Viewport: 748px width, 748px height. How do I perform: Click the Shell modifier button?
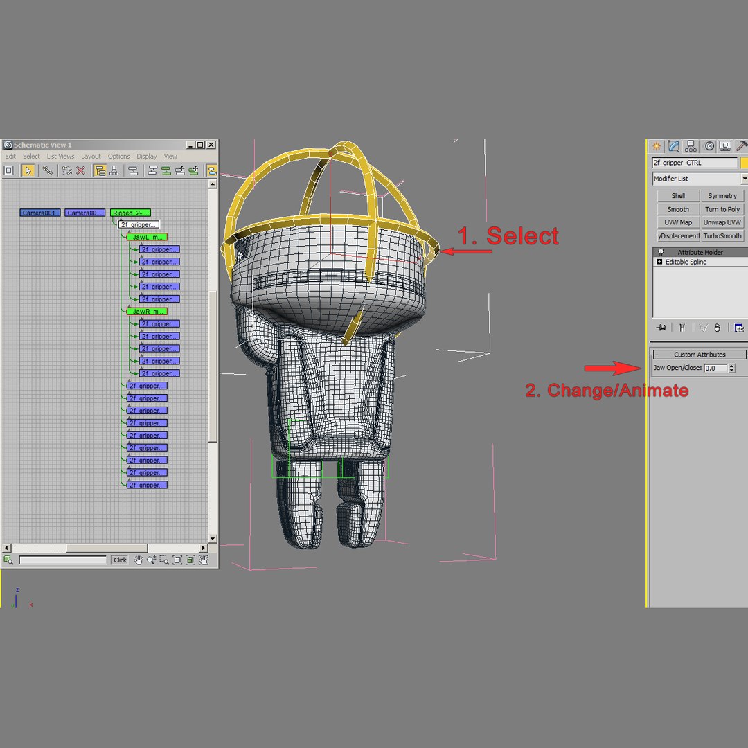(x=678, y=195)
